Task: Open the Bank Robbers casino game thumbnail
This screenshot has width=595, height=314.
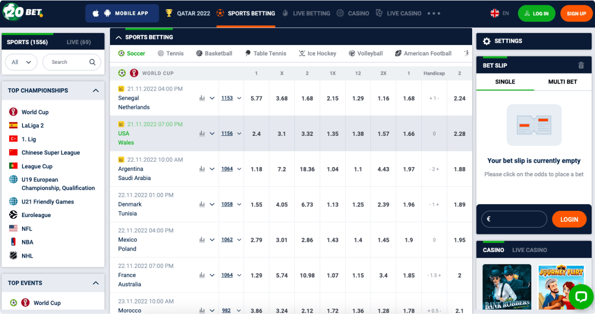Action: point(507,288)
